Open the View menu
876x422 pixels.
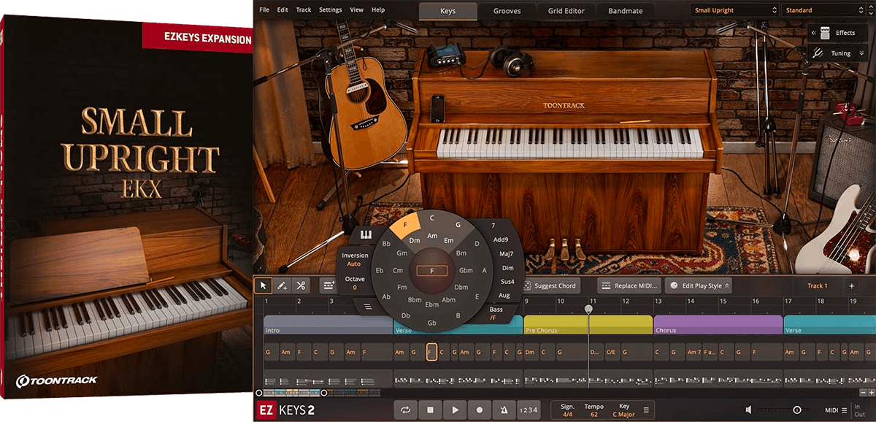pyautogui.click(x=357, y=10)
